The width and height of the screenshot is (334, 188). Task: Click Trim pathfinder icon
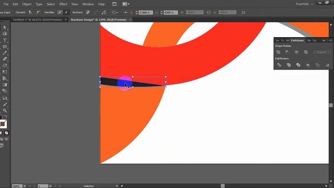coord(289,65)
